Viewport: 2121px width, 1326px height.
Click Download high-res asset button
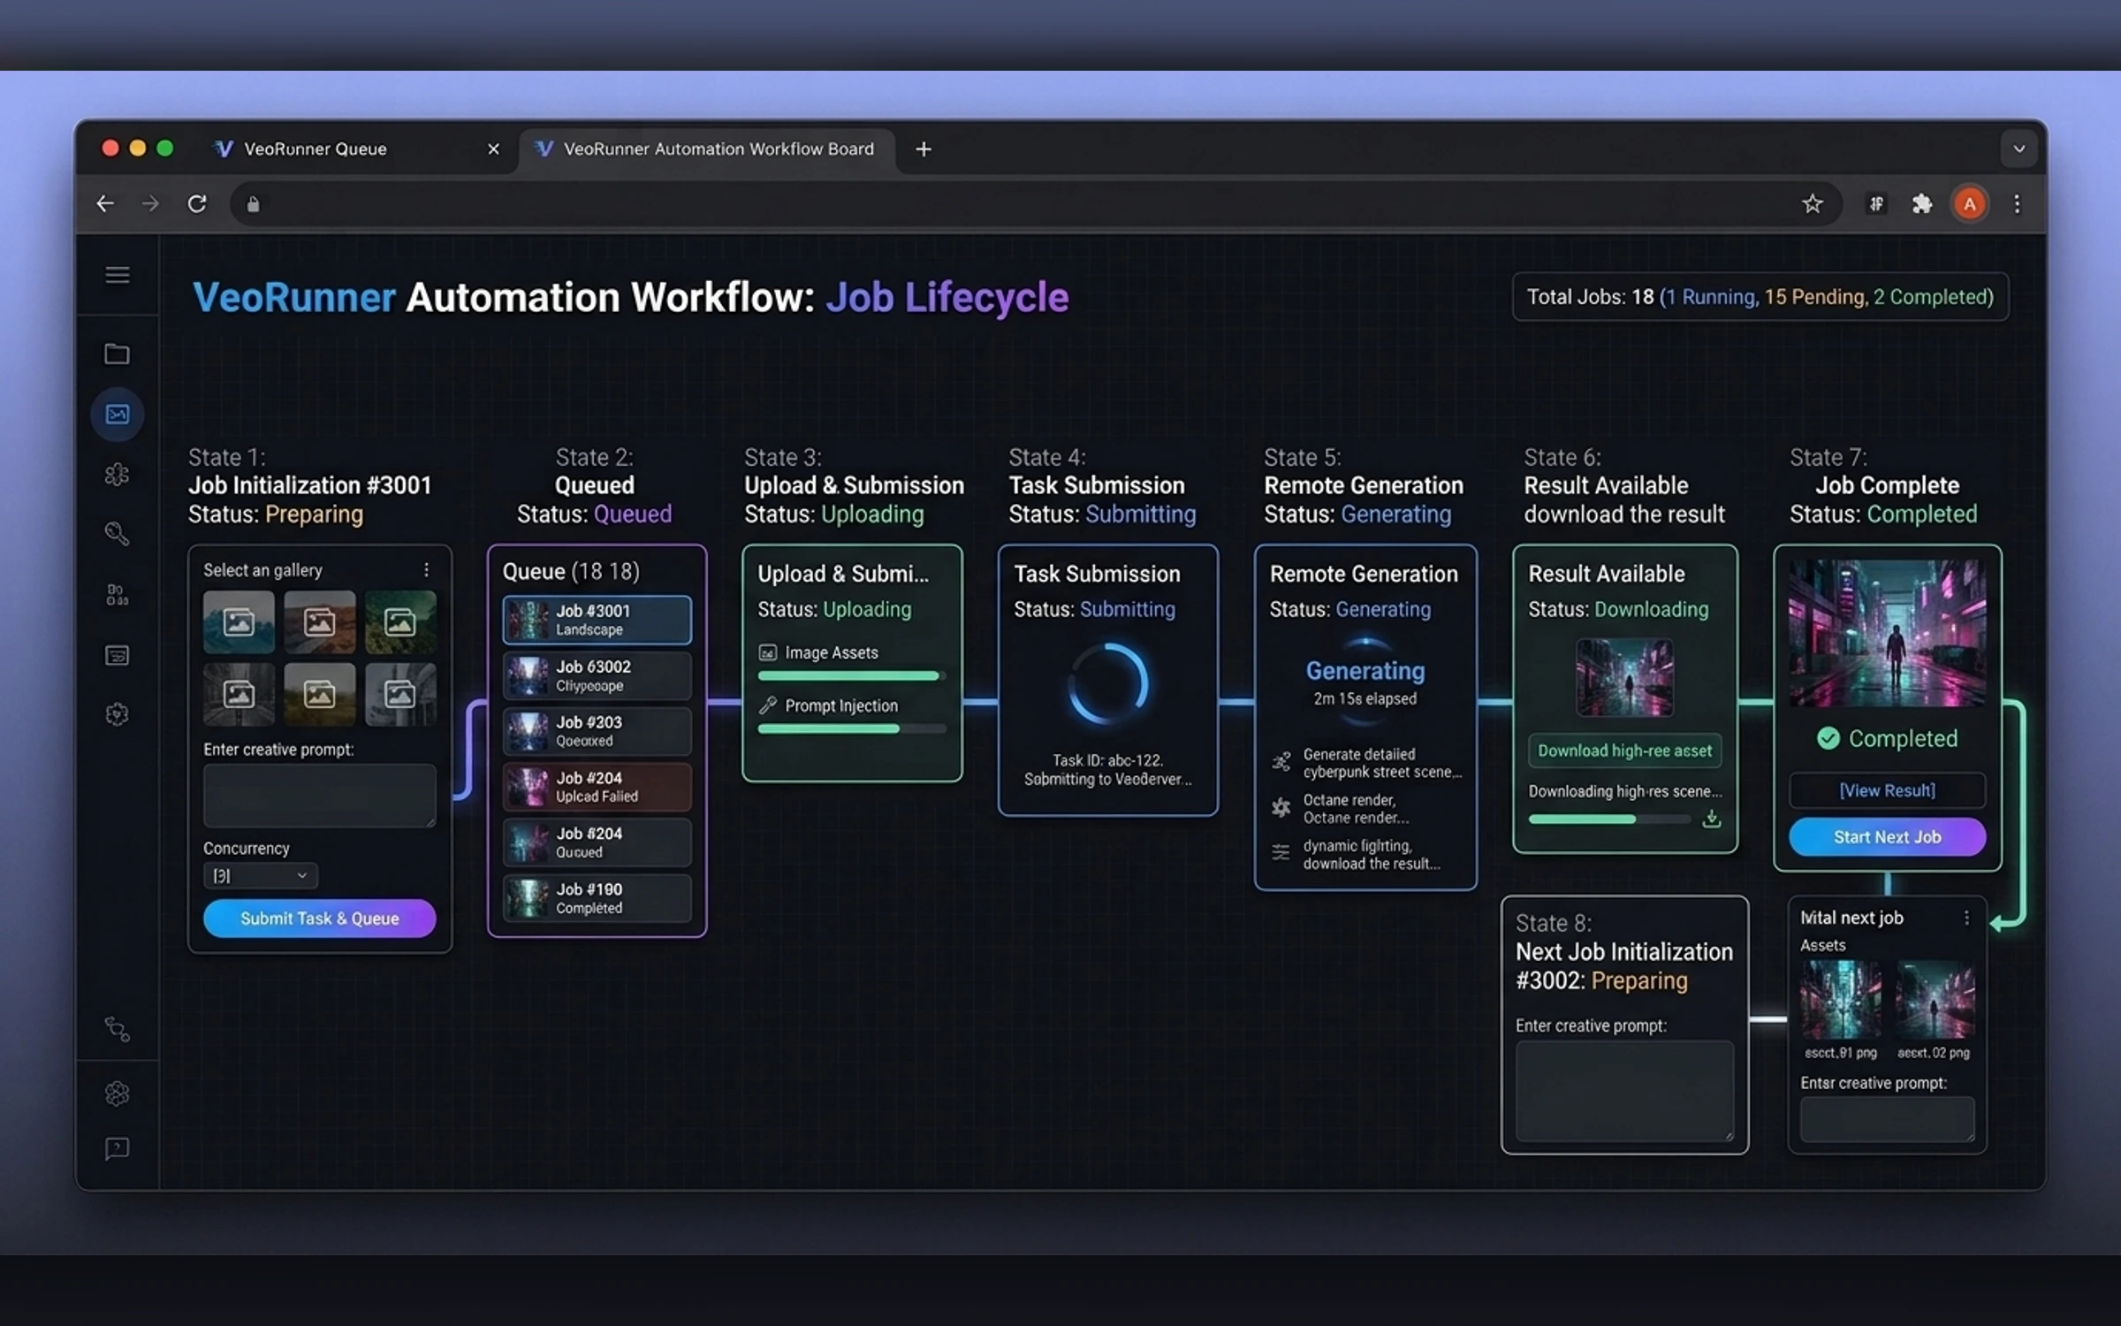pos(1624,751)
